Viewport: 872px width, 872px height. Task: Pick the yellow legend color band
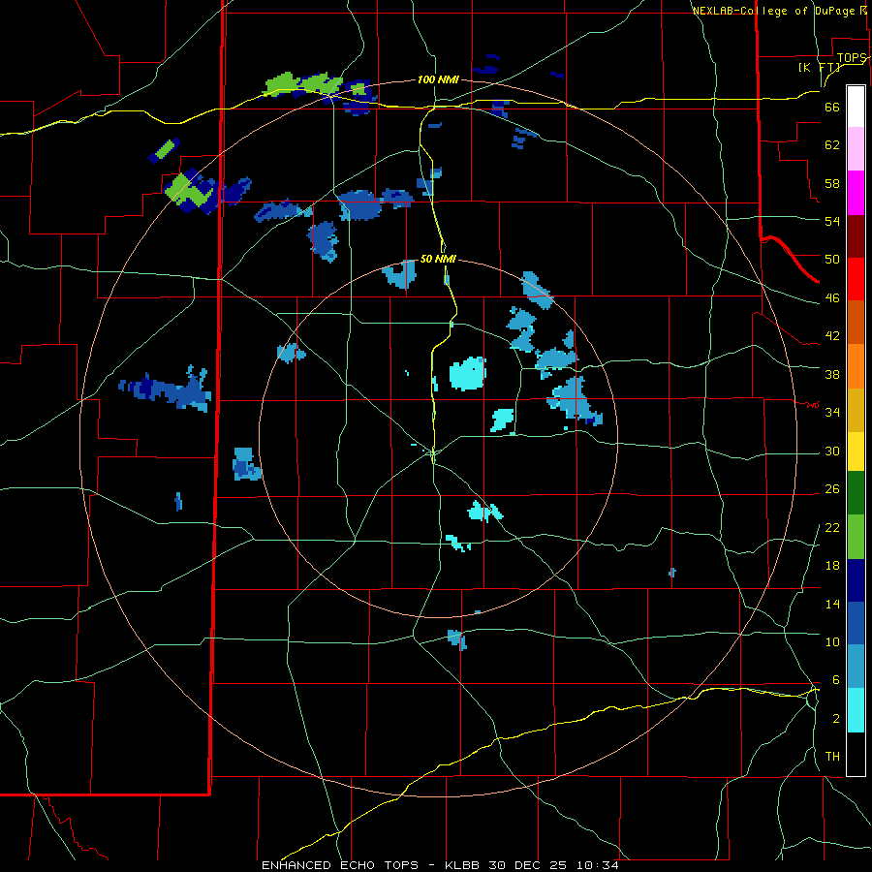856,451
